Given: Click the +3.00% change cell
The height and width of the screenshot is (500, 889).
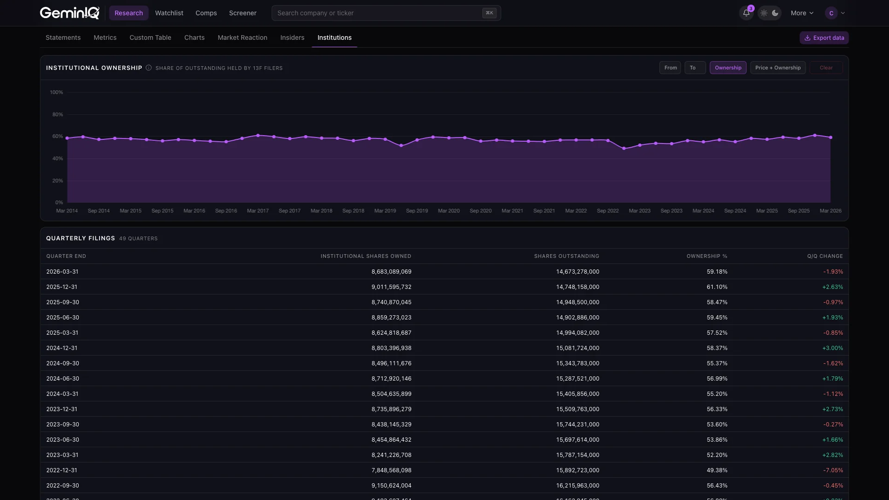Looking at the screenshot, I should click(x=833, y=348).
